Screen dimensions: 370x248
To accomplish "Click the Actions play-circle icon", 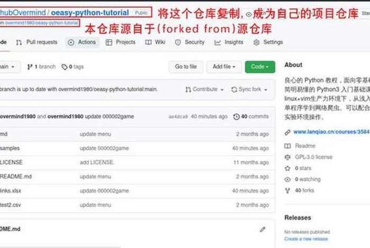I will (x=71, y=42).
